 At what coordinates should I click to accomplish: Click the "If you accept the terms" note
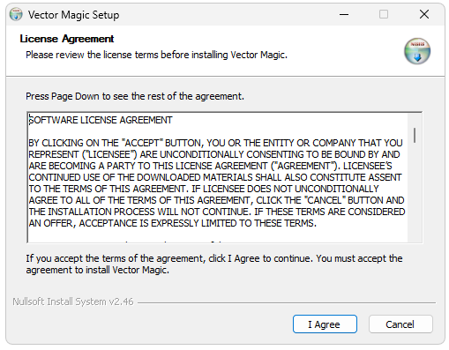coord(214,264)
